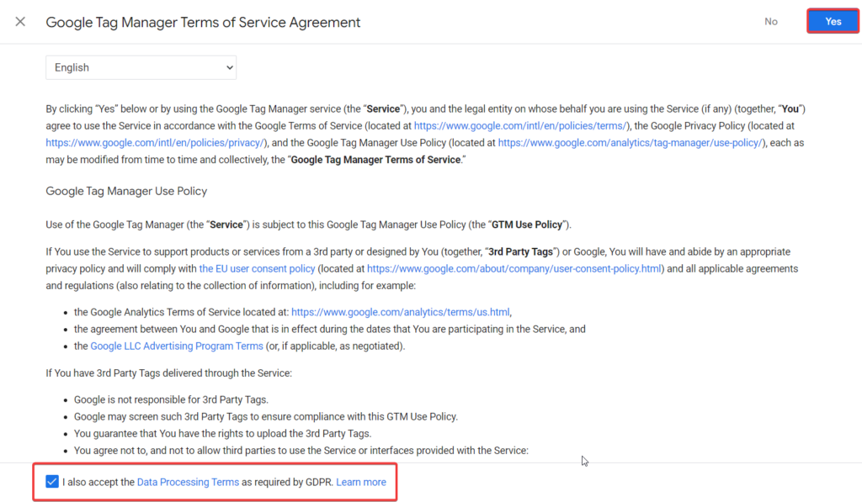
Task: Click bold text 'GTM Use Policy'
Action: [527, 225]
